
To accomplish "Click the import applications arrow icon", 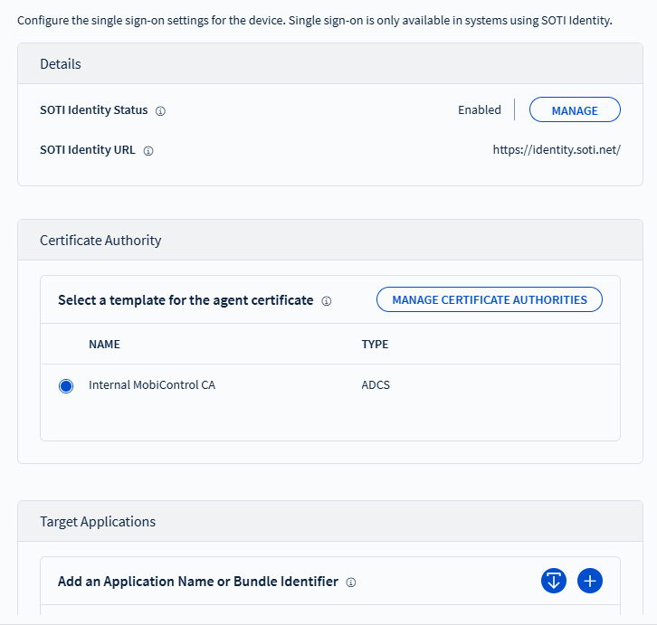I will (x=554, y=581).
